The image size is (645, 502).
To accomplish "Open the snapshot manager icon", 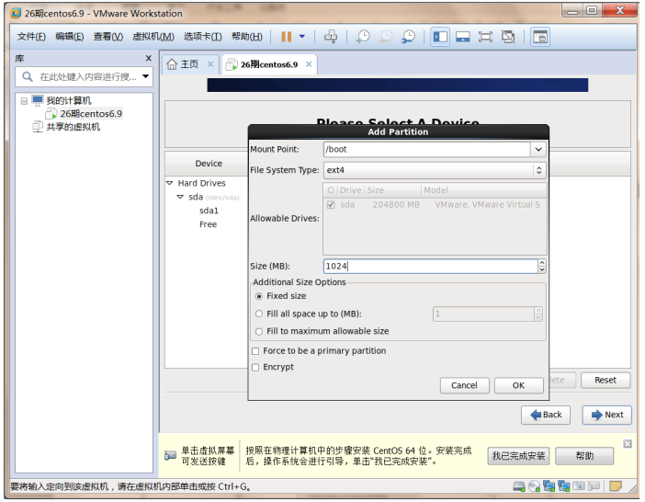I will (408, 37).
